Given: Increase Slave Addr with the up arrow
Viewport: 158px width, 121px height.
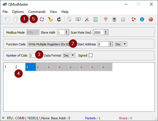Looking at the screenshot, I should (67, 31).
